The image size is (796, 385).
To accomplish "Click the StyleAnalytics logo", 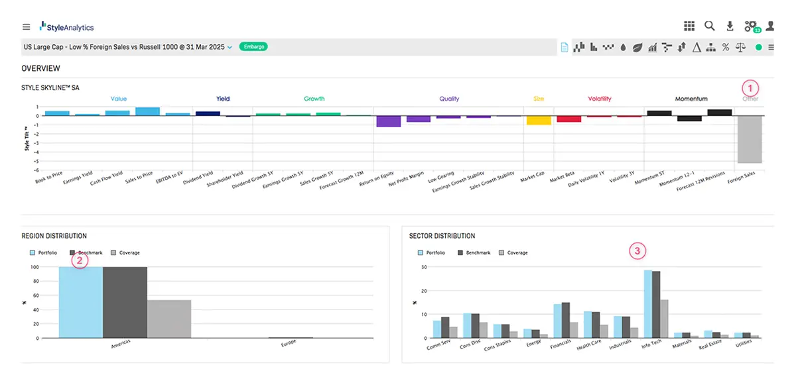I will click(x=67, y=27).
